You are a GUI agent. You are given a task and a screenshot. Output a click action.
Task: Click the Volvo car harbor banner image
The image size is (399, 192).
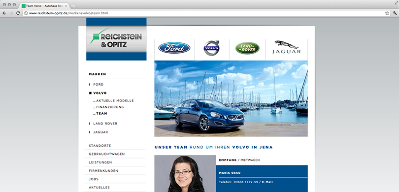point(231,98)
